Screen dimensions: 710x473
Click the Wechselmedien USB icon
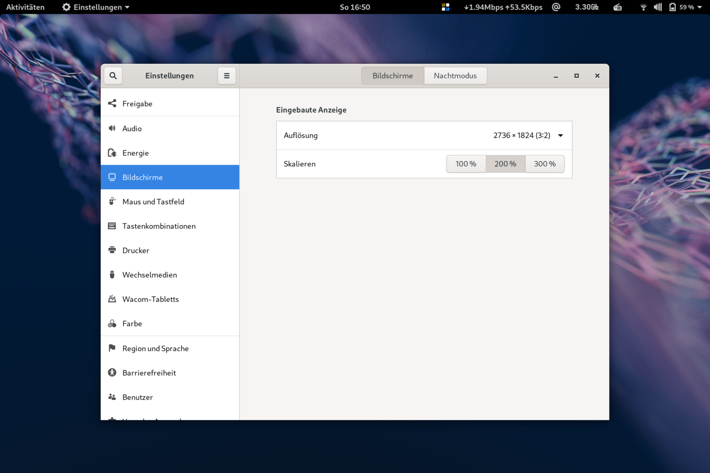112,274
